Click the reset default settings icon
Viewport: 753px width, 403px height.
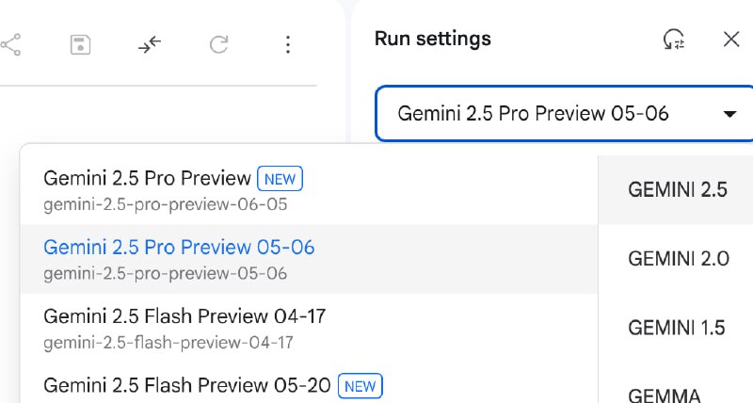coord(674,40)
